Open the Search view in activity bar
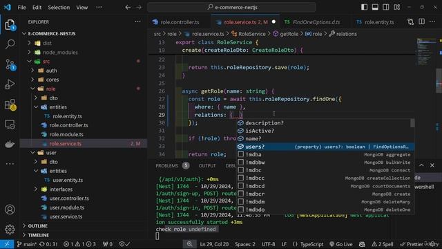The image size is (442, 249). click(10, 44)
